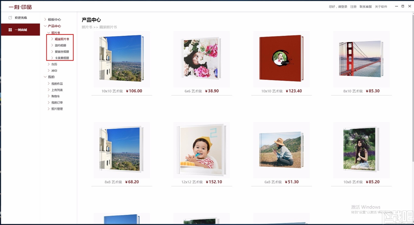Click the ¥38.90 price
The width and height of the screenshot is (414, 225).
[x=212, y=91]
